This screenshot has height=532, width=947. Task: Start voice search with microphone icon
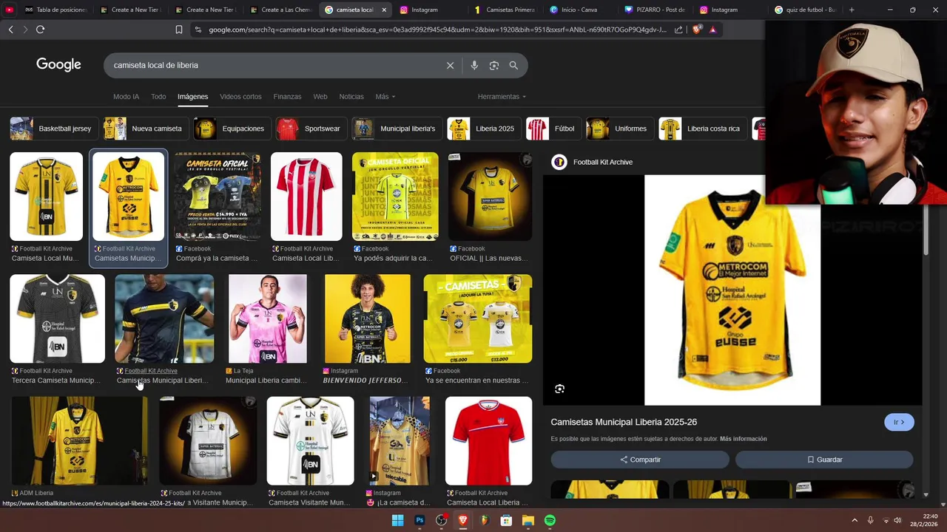474,65
